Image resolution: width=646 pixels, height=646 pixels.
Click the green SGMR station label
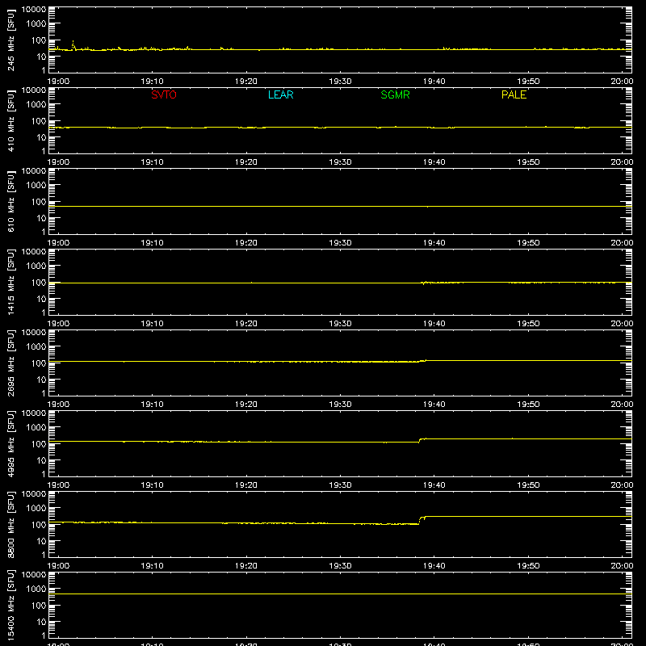point(395,94)
